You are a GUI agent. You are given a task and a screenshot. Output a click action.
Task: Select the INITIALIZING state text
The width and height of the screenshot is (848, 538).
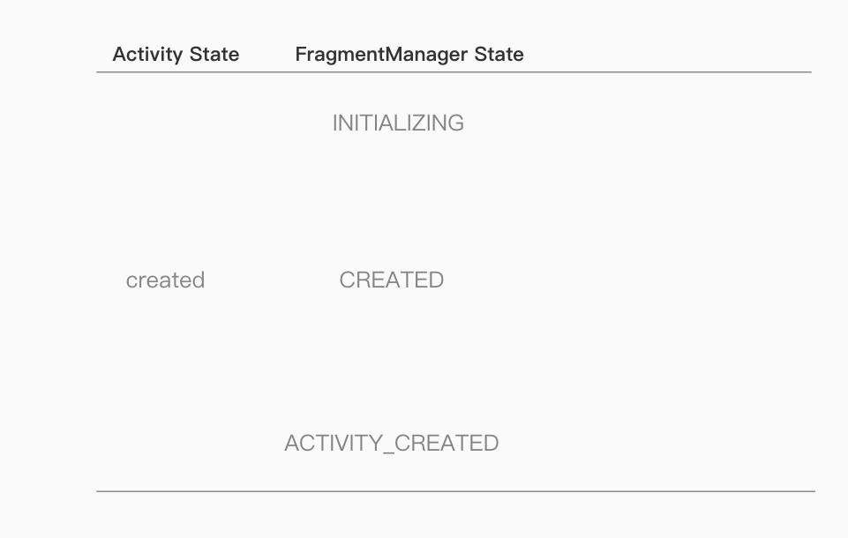pos(398,123)
